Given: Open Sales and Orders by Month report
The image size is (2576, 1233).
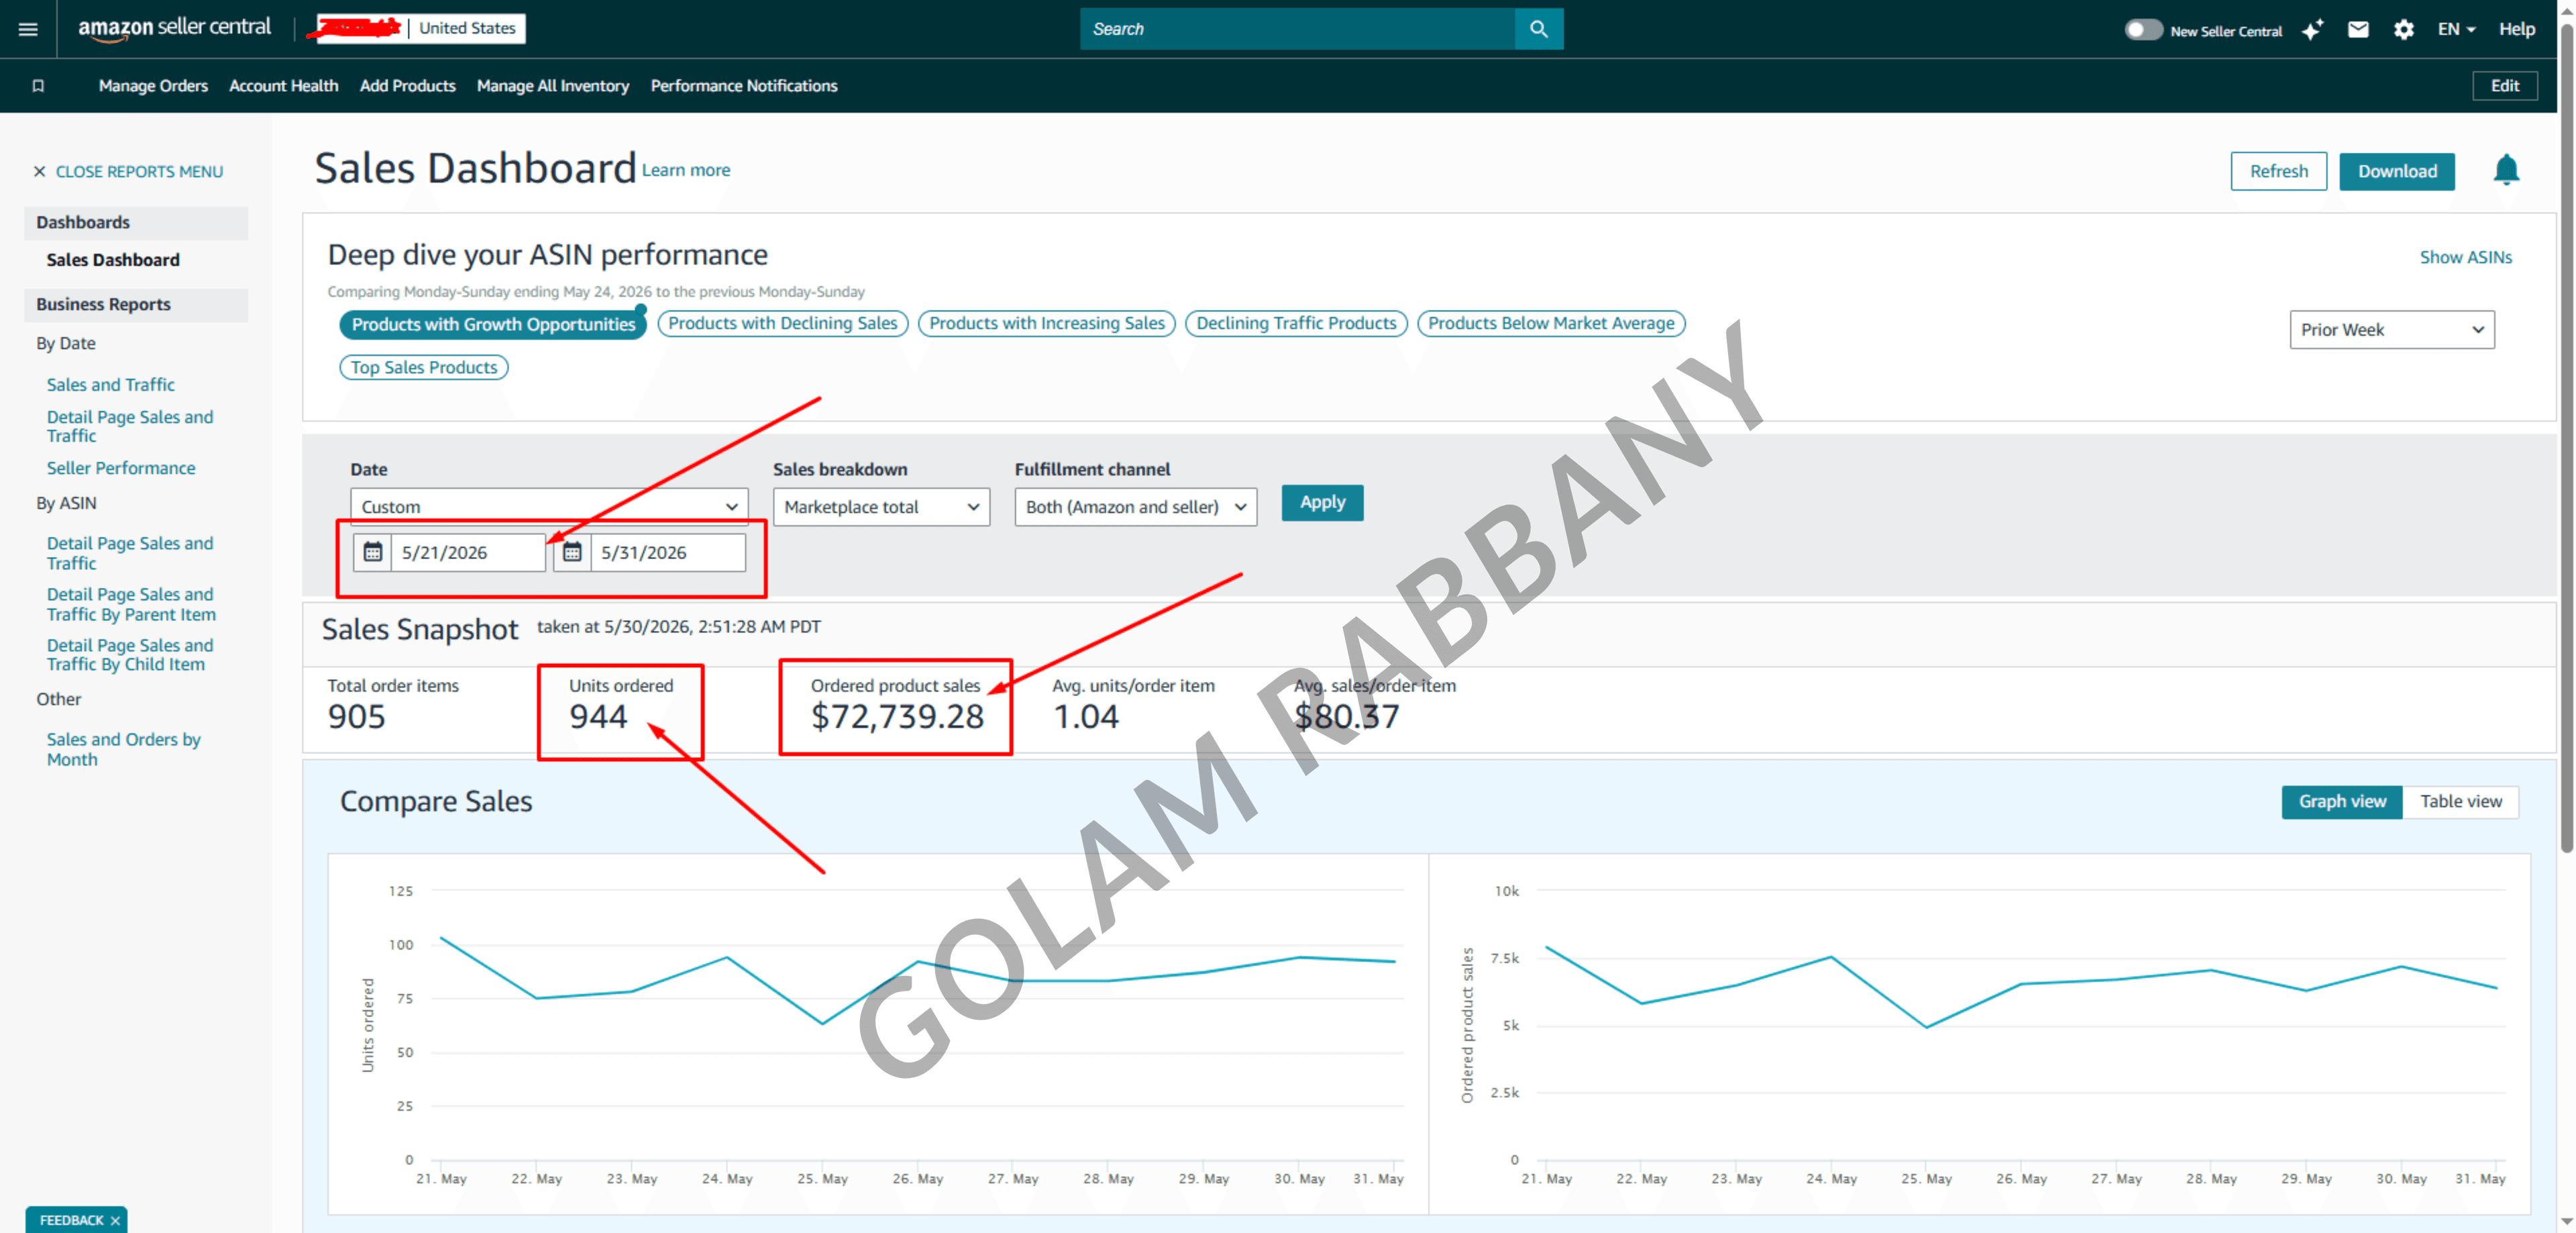Looking at the screenshot, I should click(123, 750).
